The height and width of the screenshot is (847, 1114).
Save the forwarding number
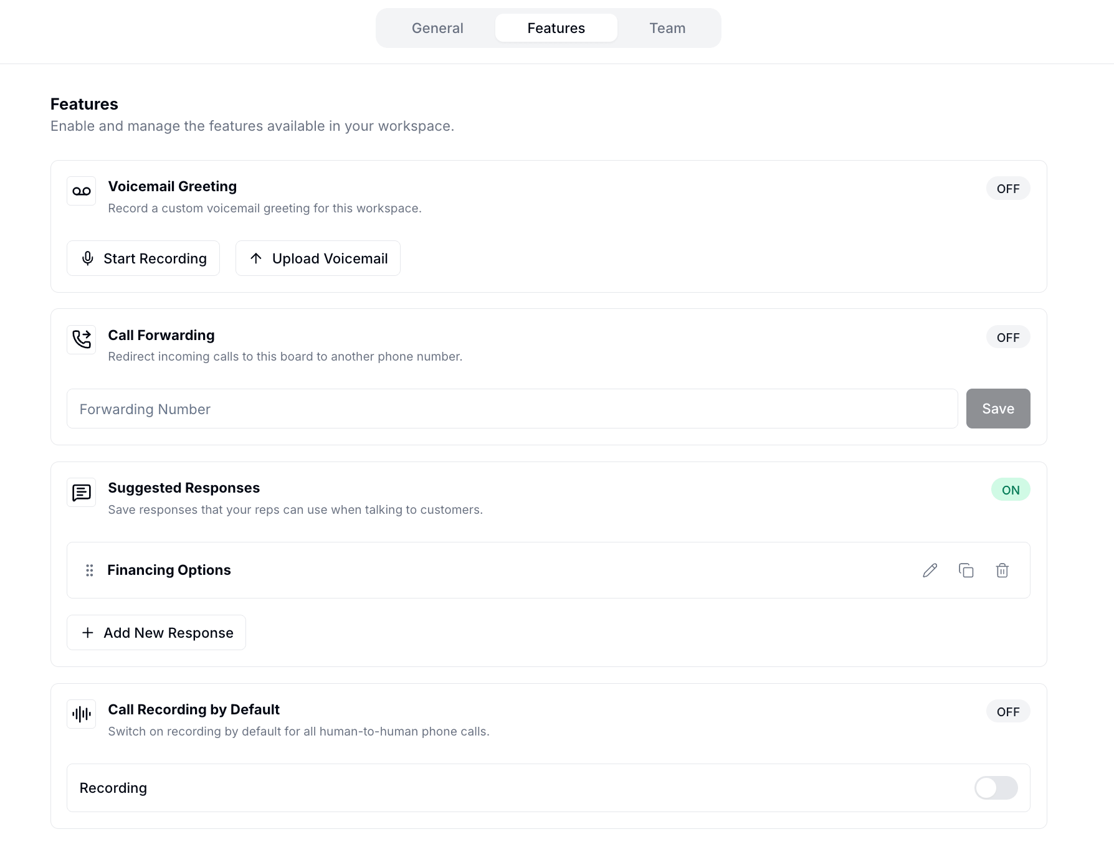pos(998,409)
